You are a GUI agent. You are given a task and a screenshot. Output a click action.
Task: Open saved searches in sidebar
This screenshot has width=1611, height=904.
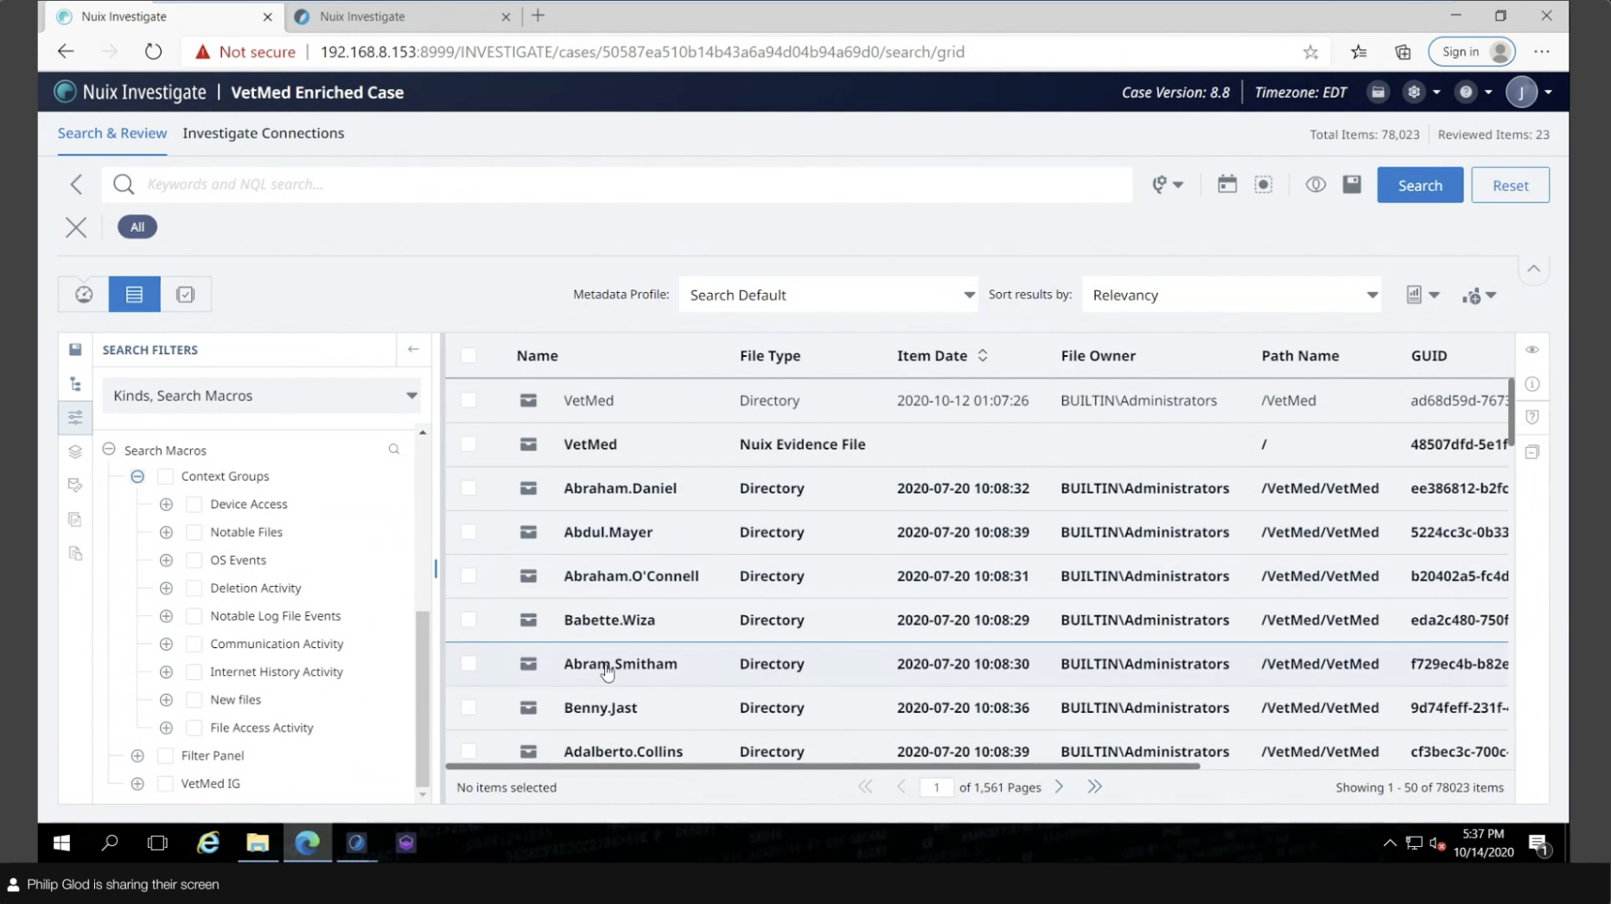click(75, 349)
